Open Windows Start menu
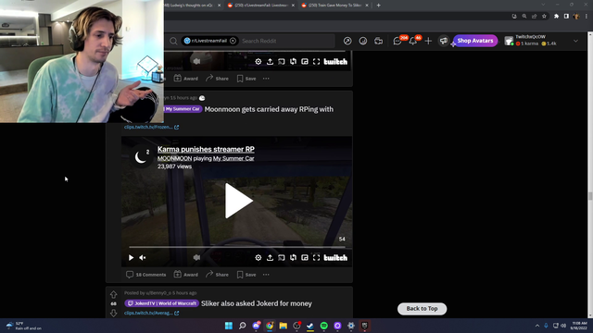This screenshot has height=333, width=593. pos(229,326)
